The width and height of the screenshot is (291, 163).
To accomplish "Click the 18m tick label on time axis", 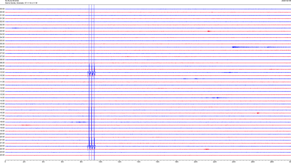I will pyautogui.click(x=176, y=162).
